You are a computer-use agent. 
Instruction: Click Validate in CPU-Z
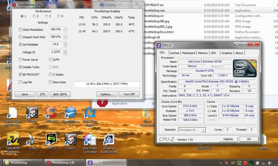pos(228,139)
